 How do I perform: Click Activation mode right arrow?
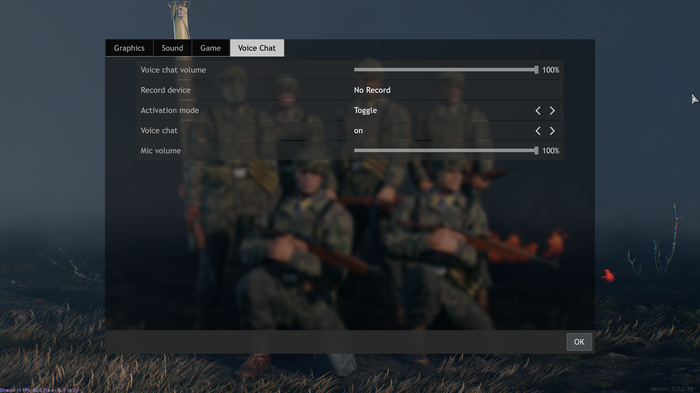552,111
